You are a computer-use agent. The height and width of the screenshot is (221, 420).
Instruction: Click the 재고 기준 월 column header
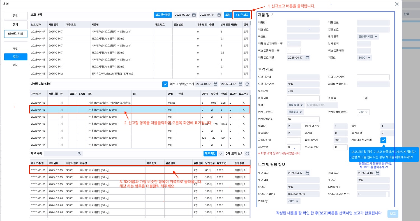[x=38, y=163]
